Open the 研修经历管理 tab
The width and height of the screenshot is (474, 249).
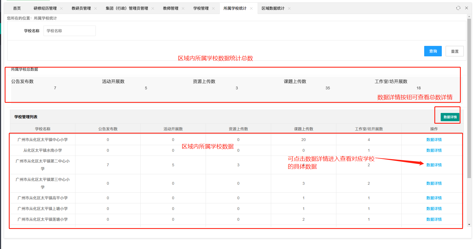click(45, 9)
